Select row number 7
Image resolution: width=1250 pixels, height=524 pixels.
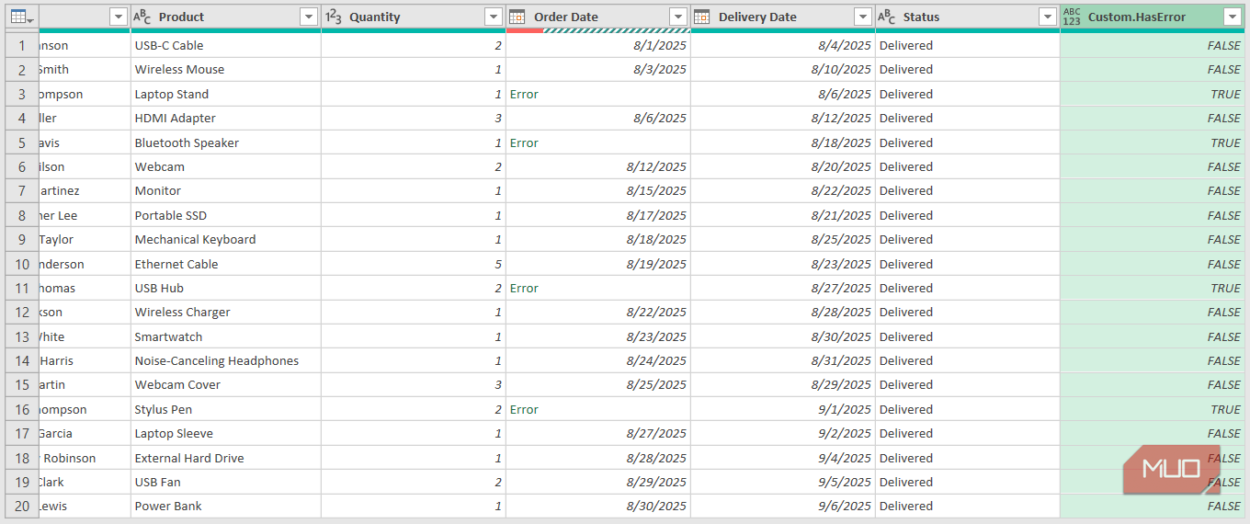[22, 190]
